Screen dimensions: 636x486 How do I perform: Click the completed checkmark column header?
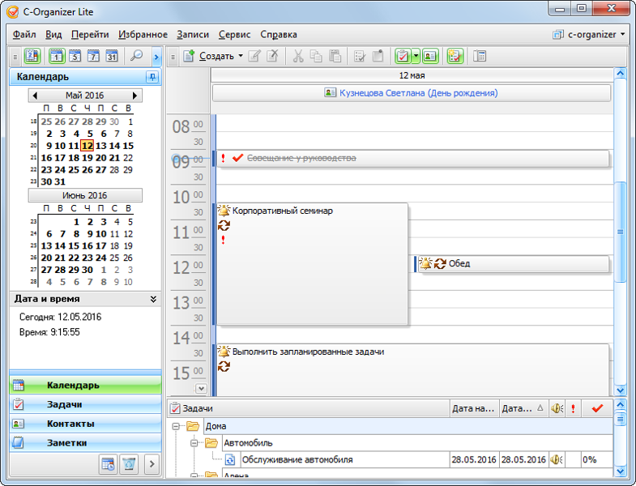click(597, 408)
